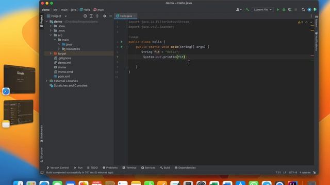
Task: Select Scratches and Consoles in project tree
Action: point(69,86)
